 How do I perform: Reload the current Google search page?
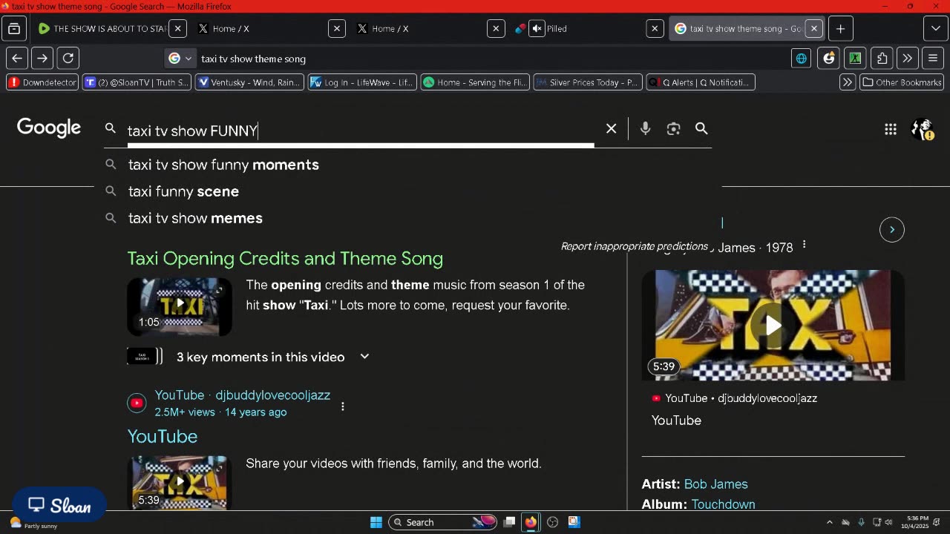(68, 58)
